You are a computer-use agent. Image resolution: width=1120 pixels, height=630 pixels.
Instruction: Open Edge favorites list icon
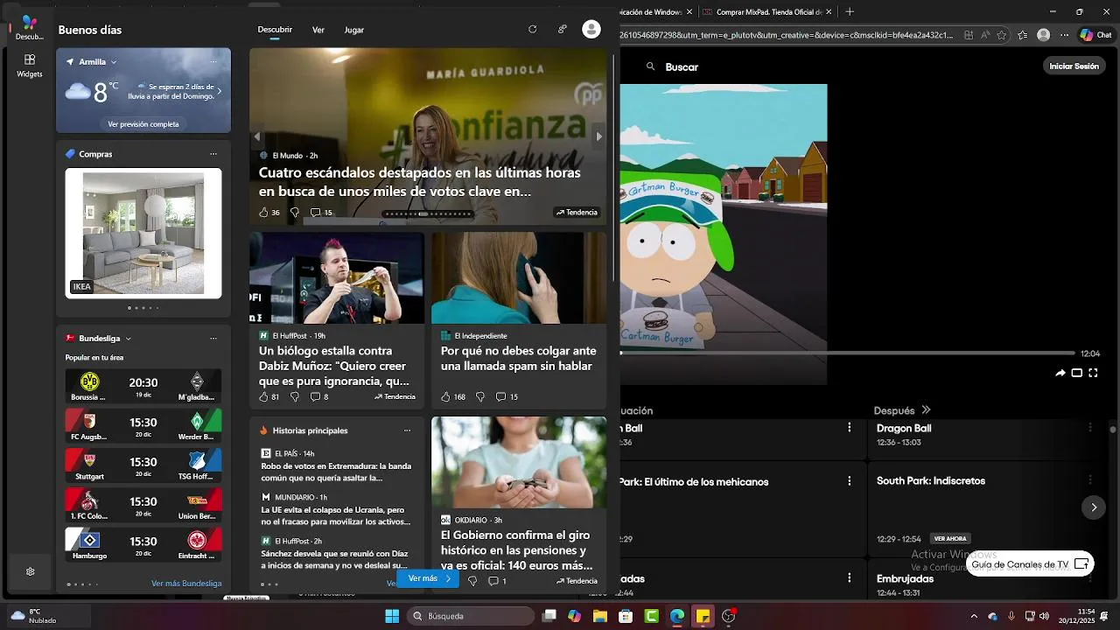(x=1022, y=35)
